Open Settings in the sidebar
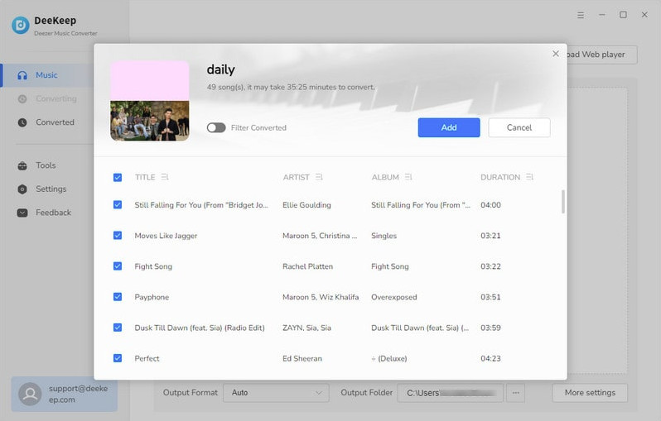The height and width of the screenshot is (421, 661). [47, 189]
